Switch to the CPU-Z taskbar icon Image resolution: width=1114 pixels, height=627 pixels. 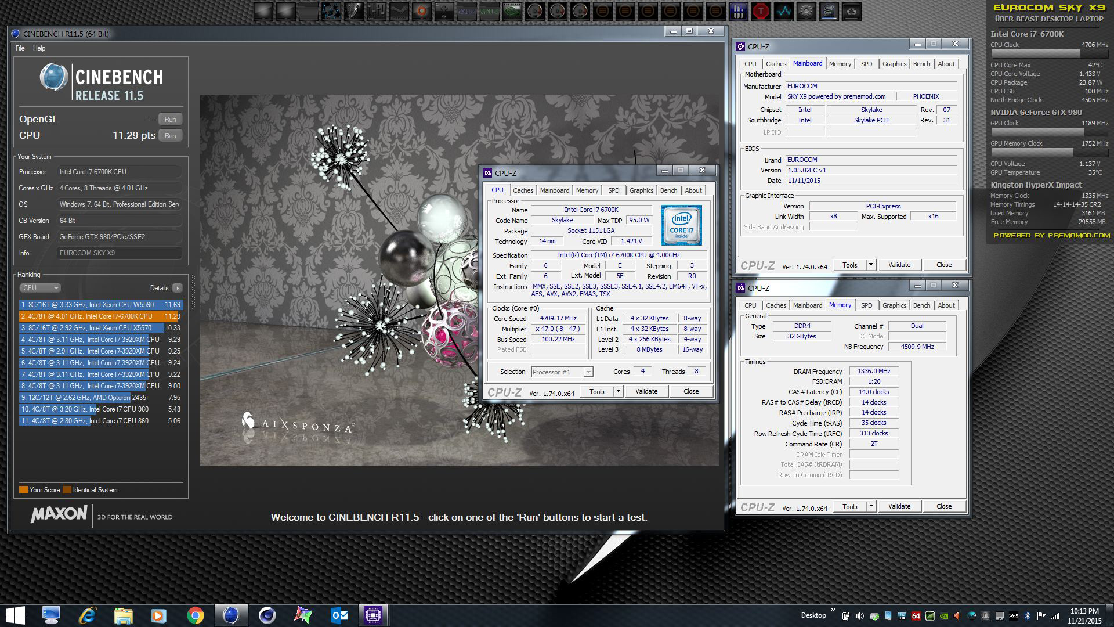pyautogui.click(x=373, y=615)
